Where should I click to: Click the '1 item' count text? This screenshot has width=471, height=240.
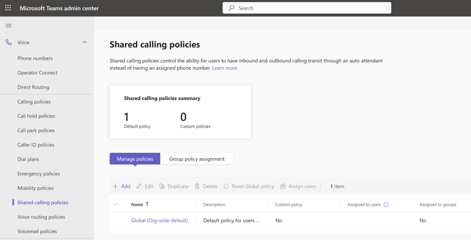[337, 186]
